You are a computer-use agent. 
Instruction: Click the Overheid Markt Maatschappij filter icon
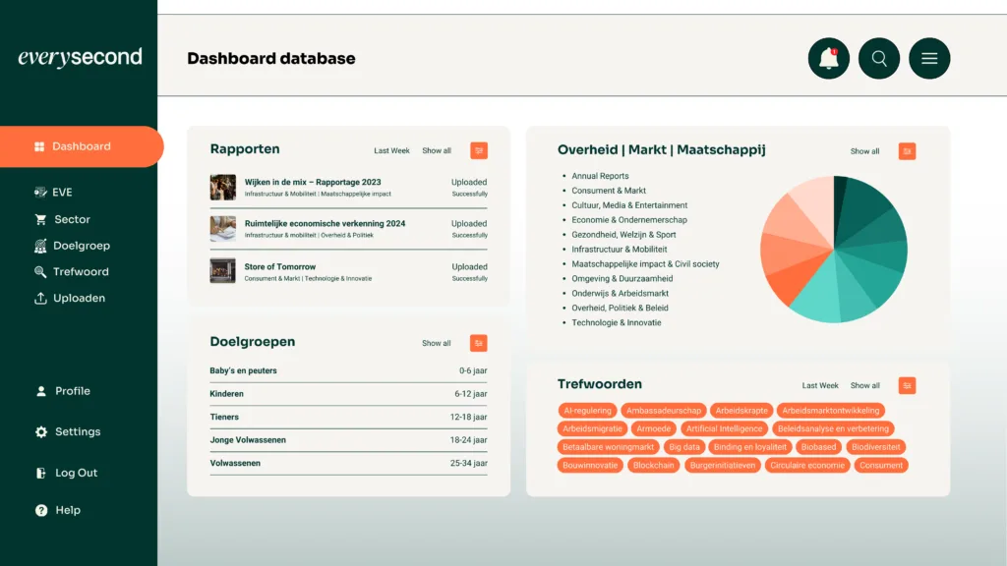[907, 151]
